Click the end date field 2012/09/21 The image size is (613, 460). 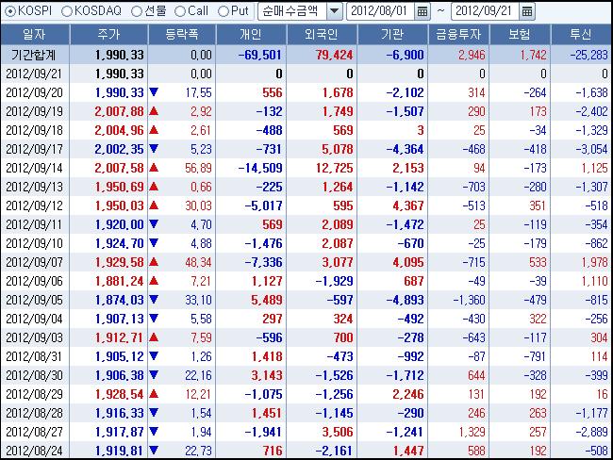pyautogui.click(x=485, y=11)
